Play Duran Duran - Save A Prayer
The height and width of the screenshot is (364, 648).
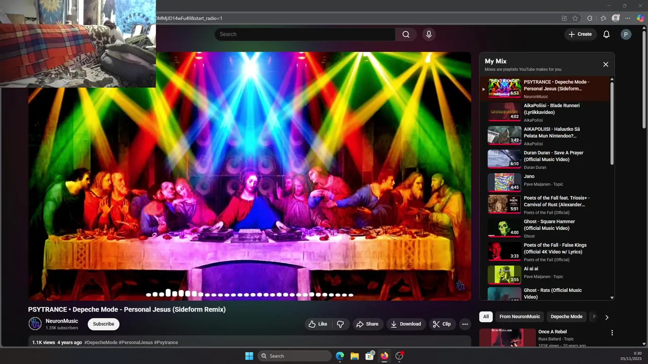pos(545,159)
